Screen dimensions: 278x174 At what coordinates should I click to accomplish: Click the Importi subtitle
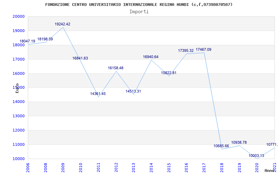pyautogui.click(x=139, y=12)
